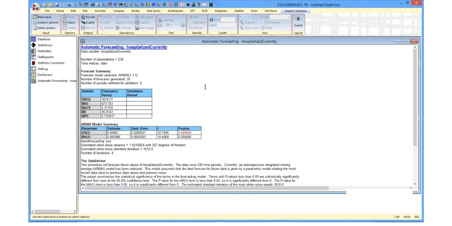Click the red P-value 0.000000 cell
This screenshot has width=452, height=226.
(189, 133)
